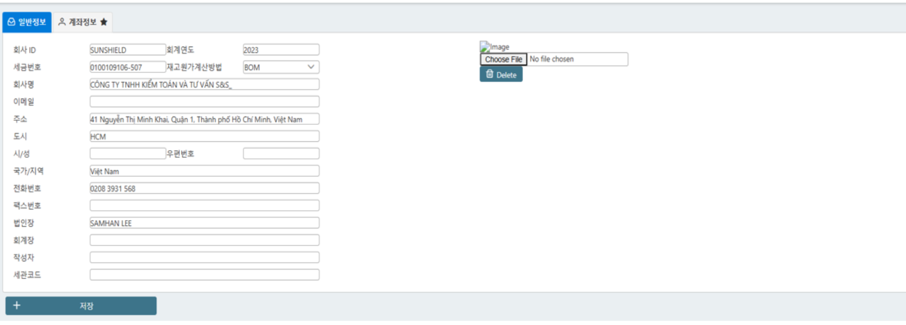
Task: Click the 전화번호 phone number field
Action: point(204,188)
